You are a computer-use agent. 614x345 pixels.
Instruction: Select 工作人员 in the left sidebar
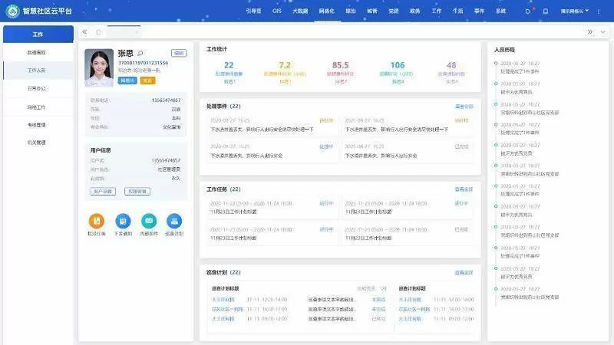tap(37, 70)
